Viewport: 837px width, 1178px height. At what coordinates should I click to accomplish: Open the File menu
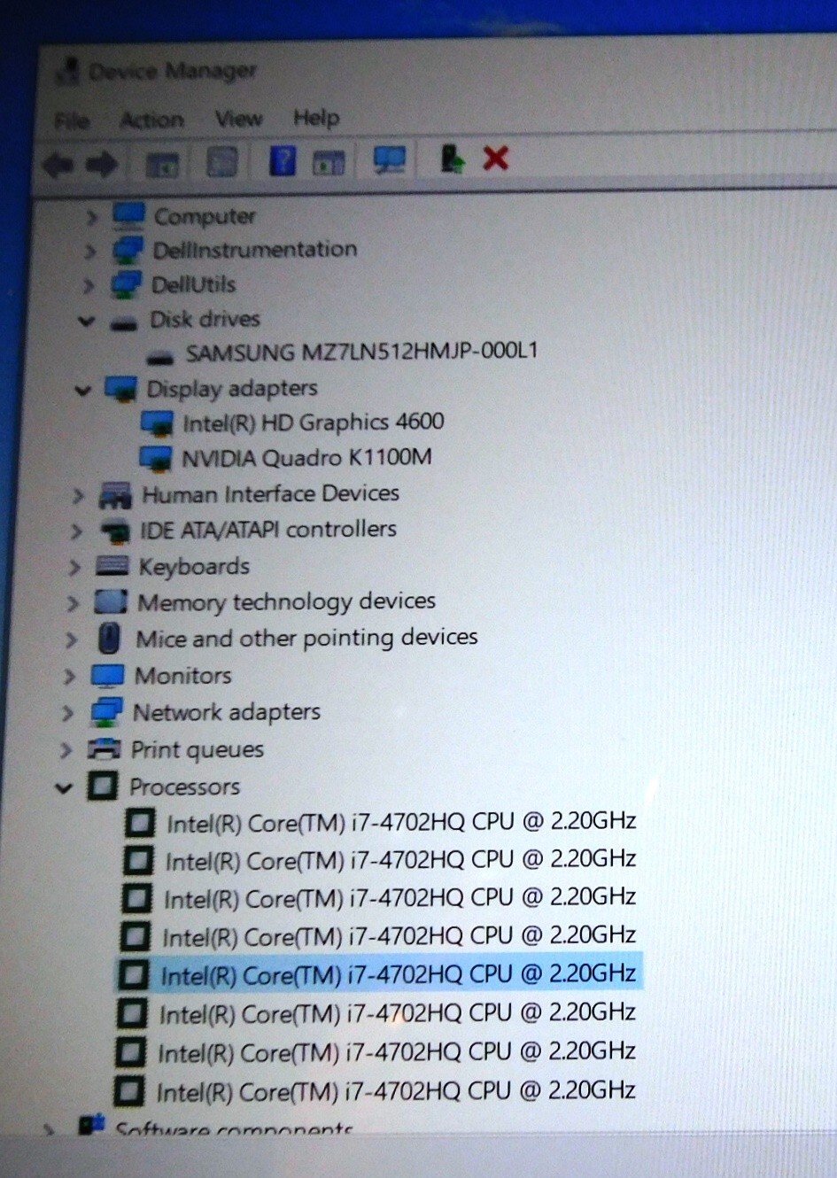coord(72,120)
